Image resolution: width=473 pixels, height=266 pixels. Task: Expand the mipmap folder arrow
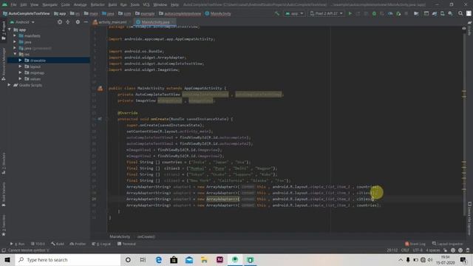[20, 72]
